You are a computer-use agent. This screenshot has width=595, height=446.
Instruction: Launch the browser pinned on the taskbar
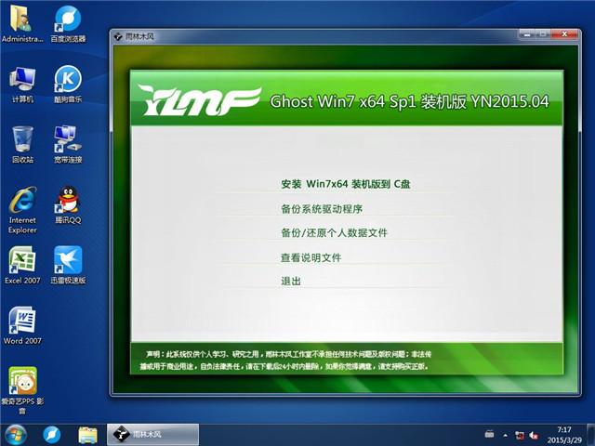pos(52,435)
